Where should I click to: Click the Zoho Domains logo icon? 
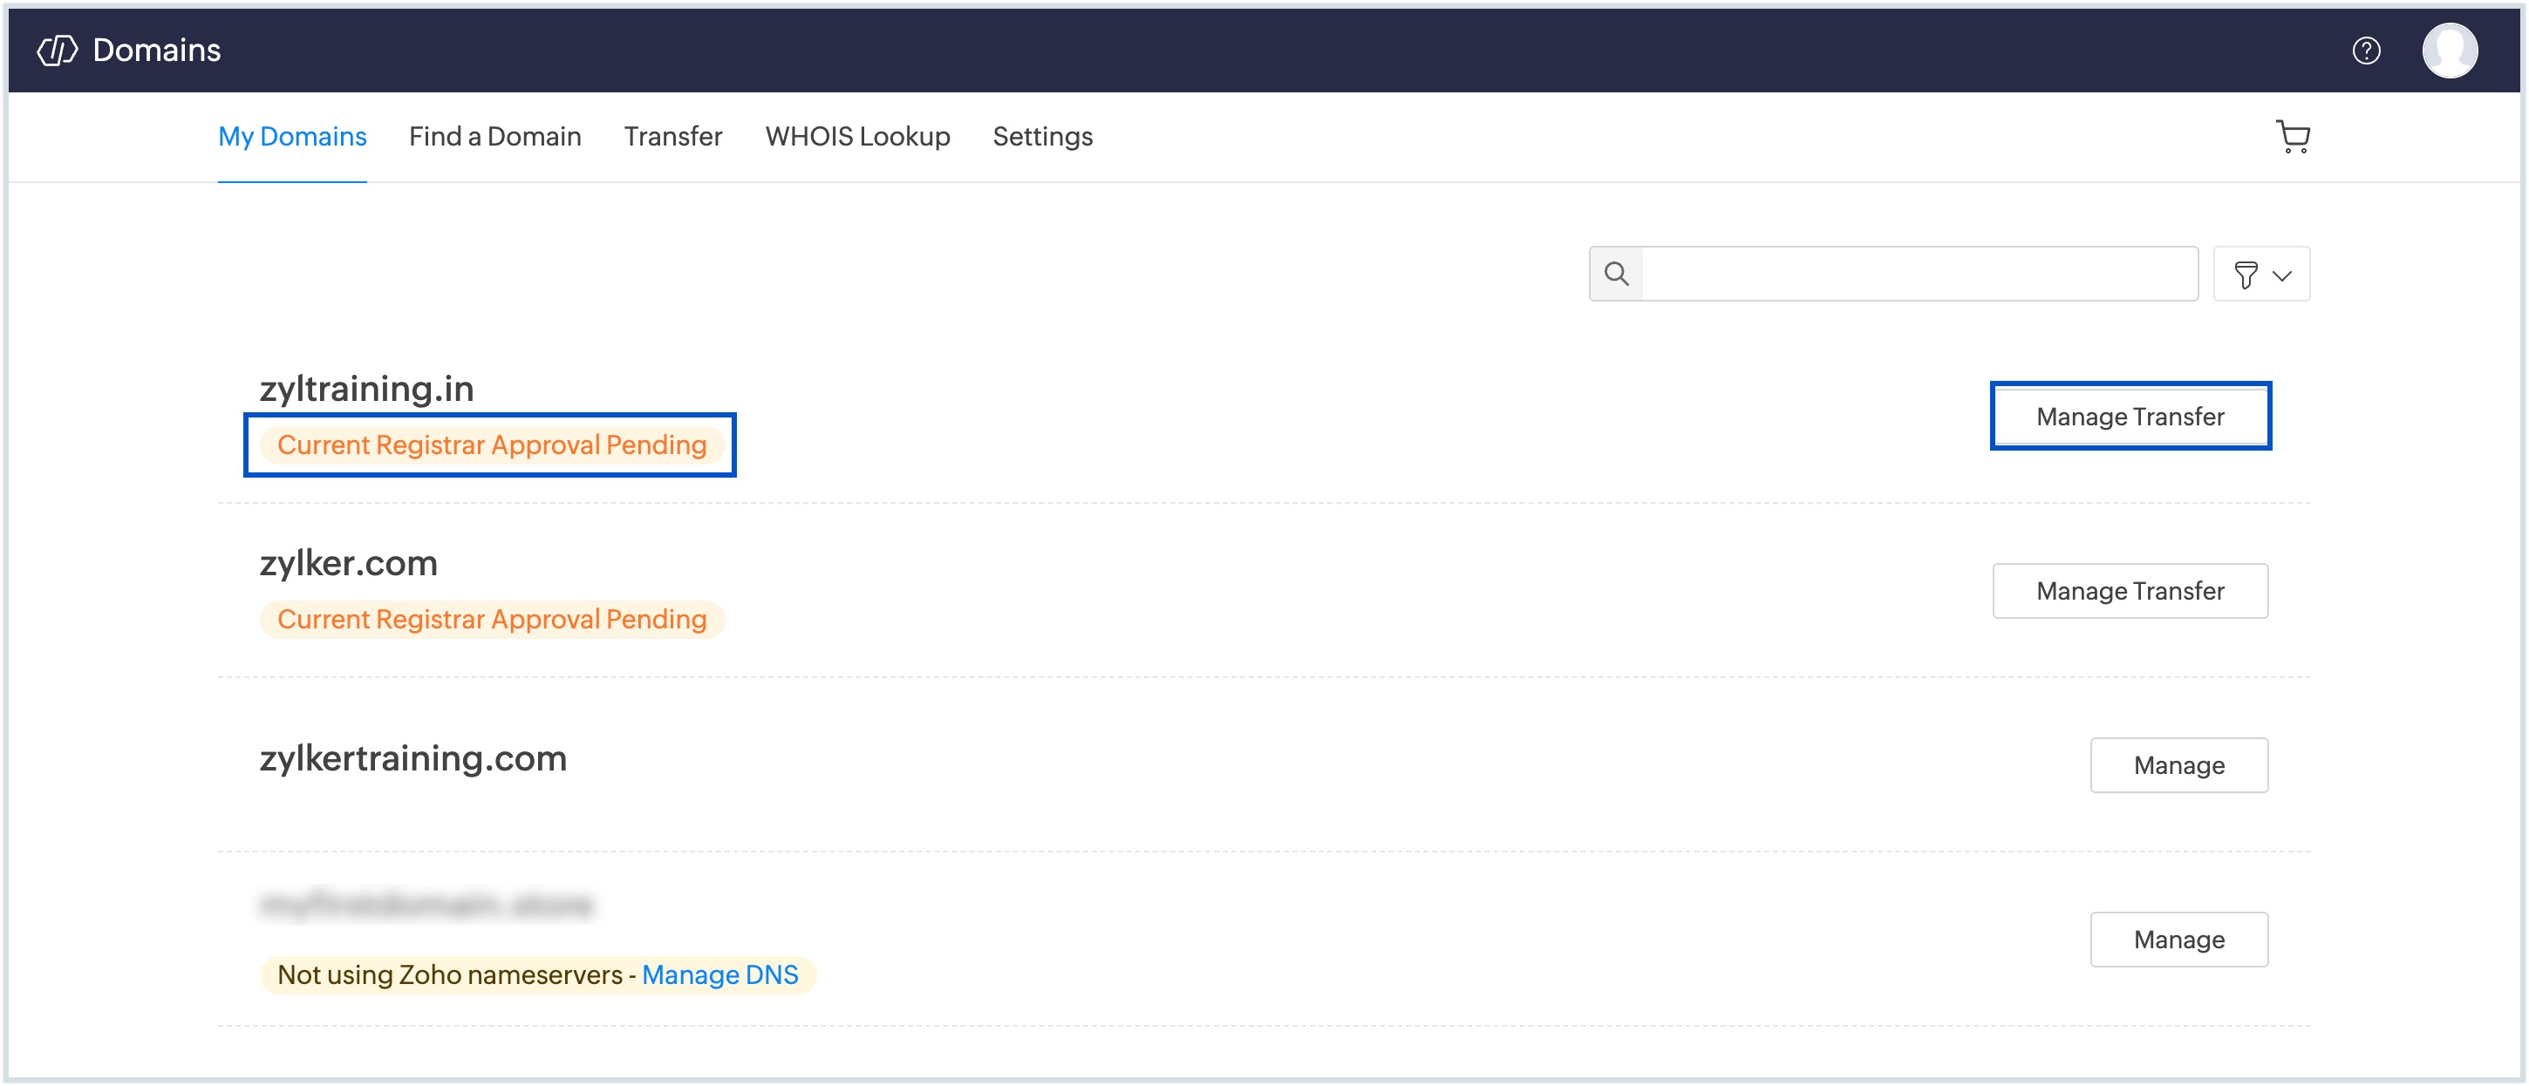click(57, 50)
